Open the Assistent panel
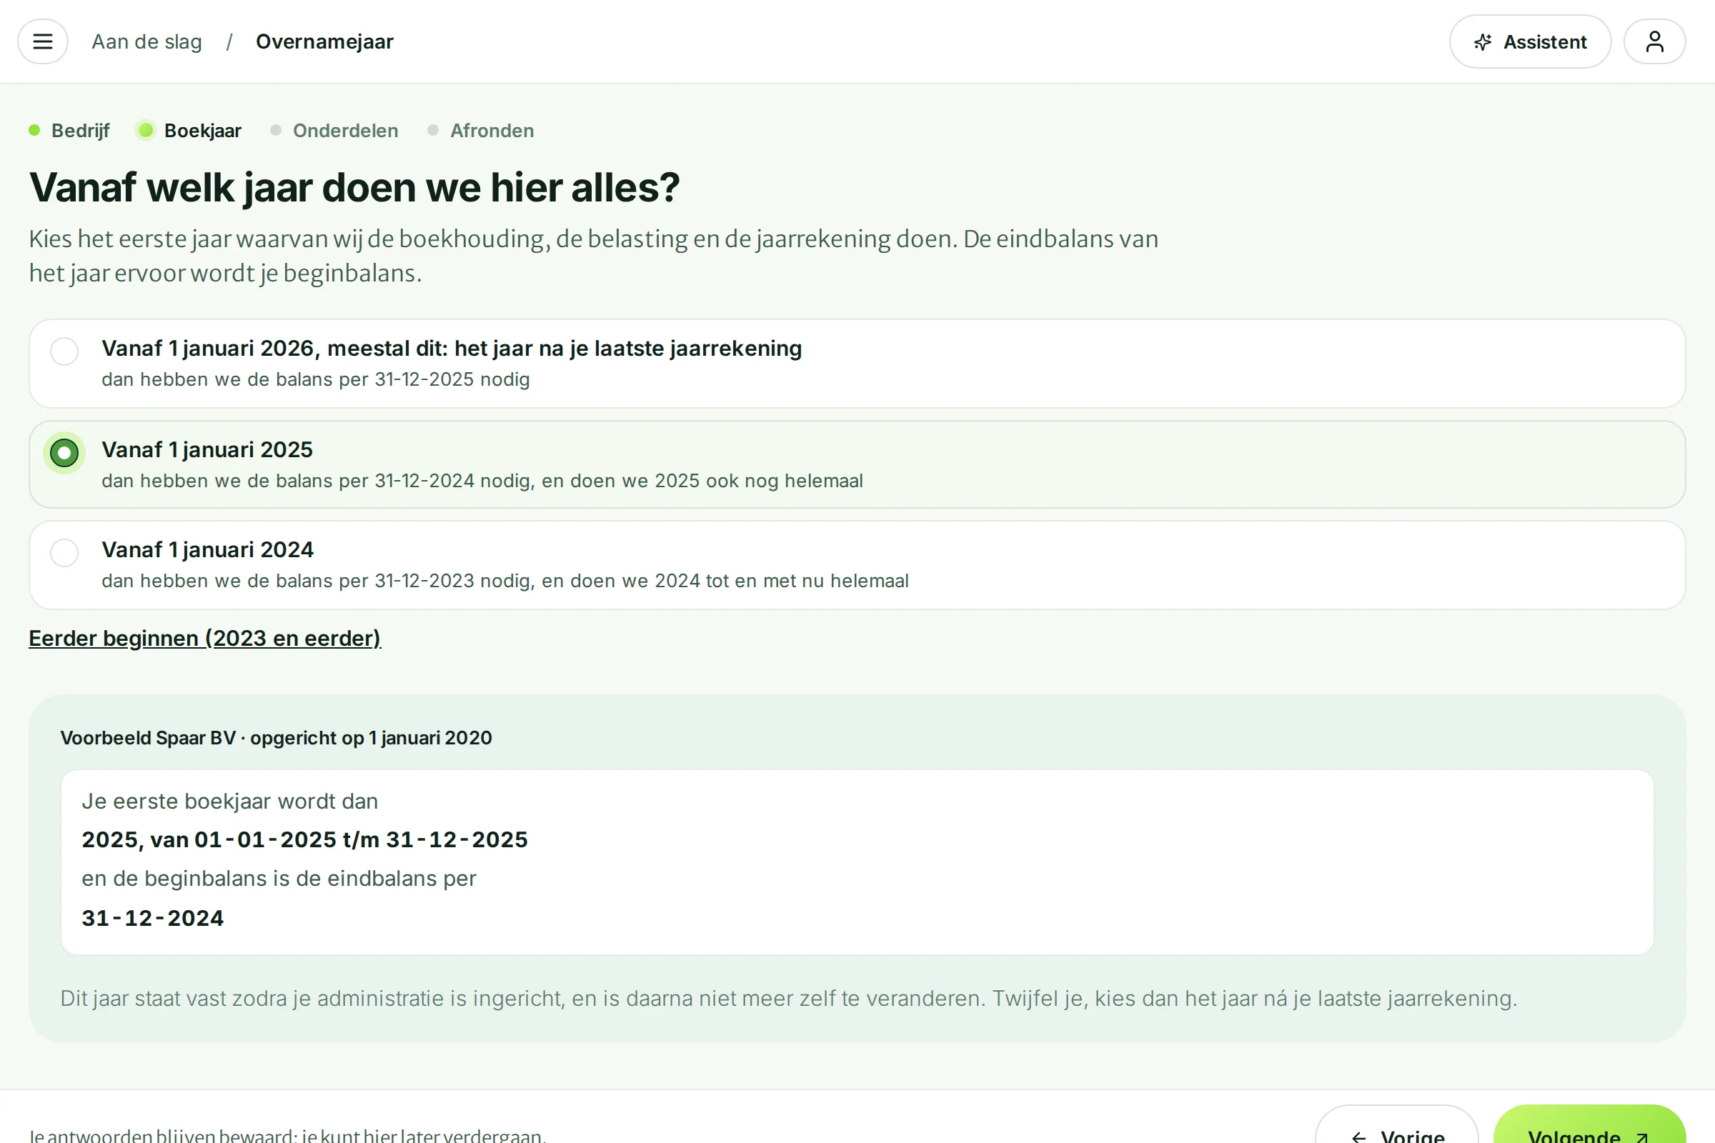 pos(1530,41)
